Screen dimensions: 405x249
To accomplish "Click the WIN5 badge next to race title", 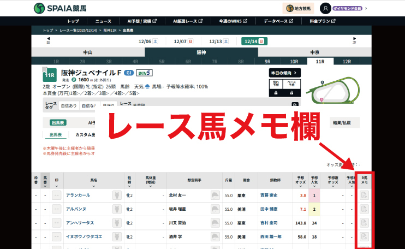I will pos(145,73).
